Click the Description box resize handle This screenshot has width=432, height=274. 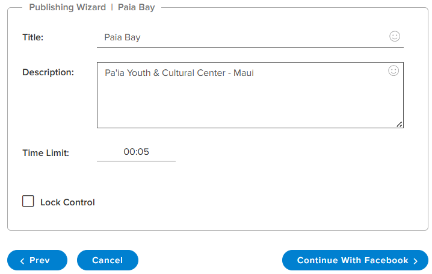[x=400, y=125]
